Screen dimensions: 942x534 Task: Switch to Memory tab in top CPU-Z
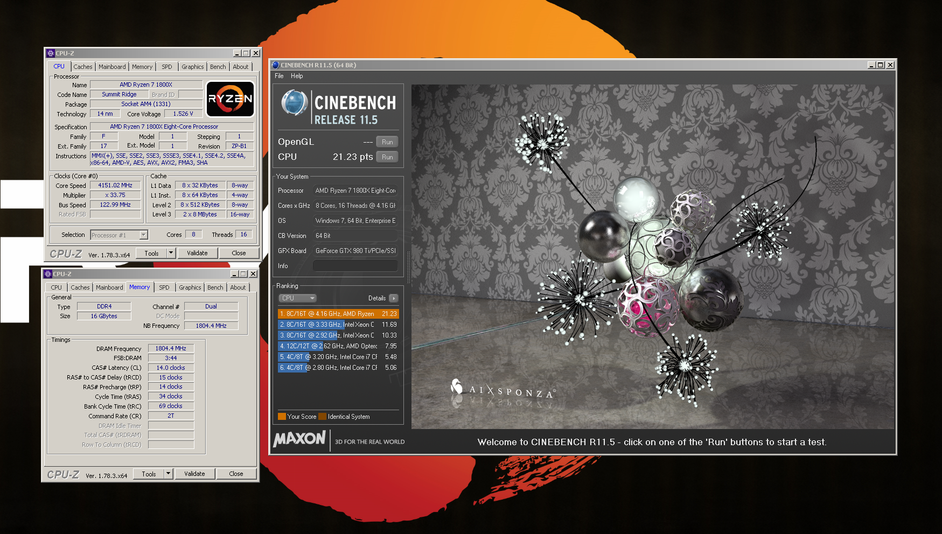[142, 67]
